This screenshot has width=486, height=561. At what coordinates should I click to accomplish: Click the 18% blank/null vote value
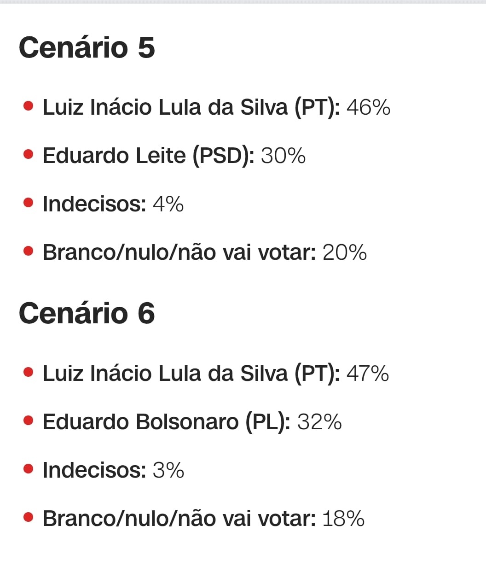coord(343,519)
